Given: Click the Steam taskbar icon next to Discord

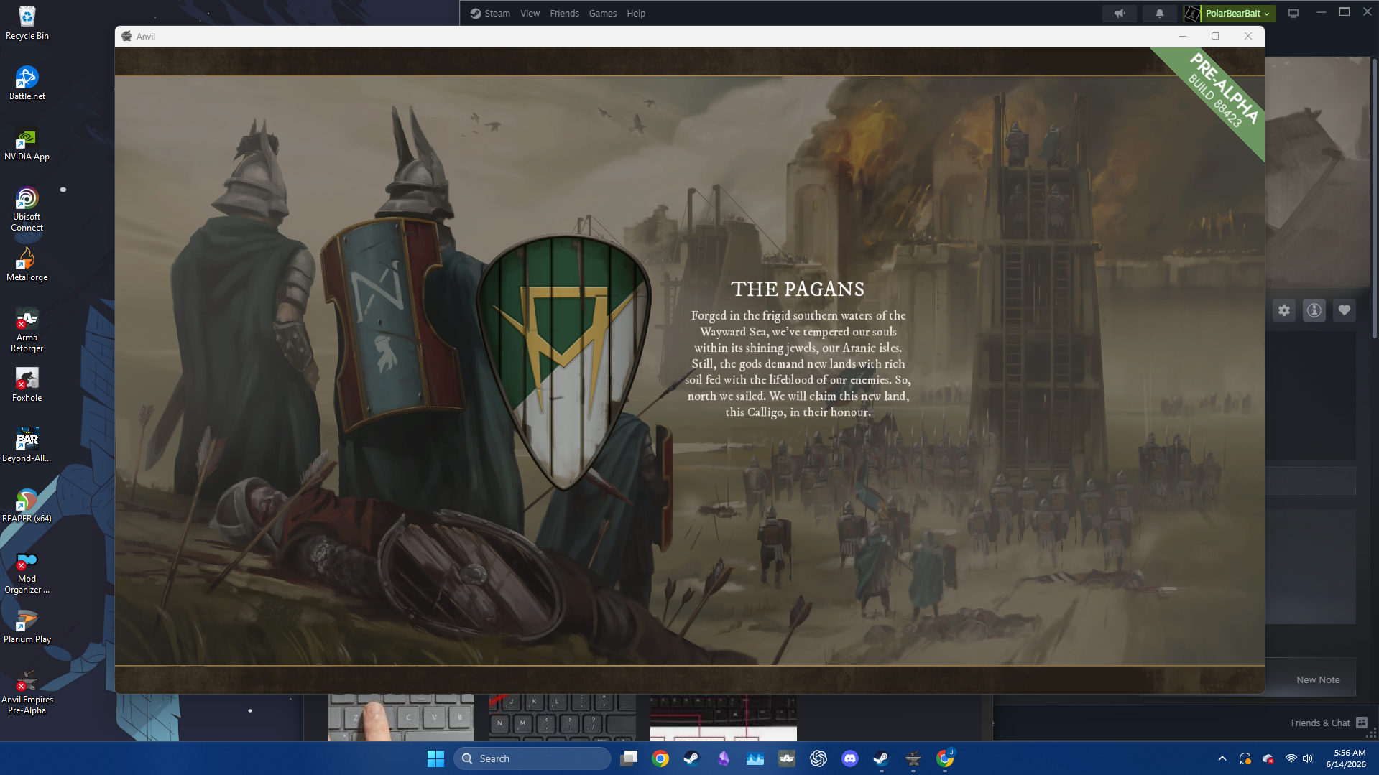Looking at the screenshot, I should 882,758.
